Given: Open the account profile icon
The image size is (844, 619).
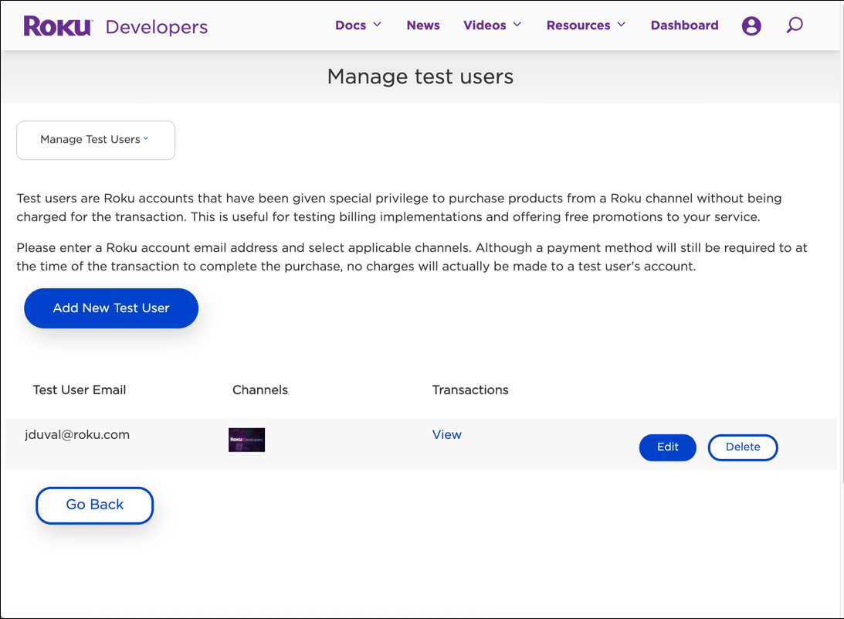Looking at the screenshot, I should point(751,26).
